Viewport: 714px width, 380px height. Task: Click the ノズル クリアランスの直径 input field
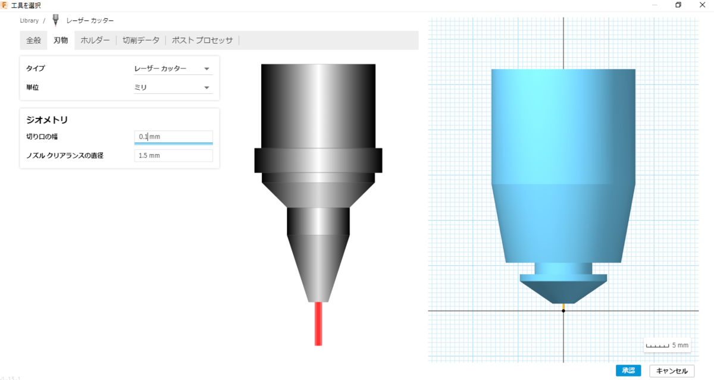(173, 156)
